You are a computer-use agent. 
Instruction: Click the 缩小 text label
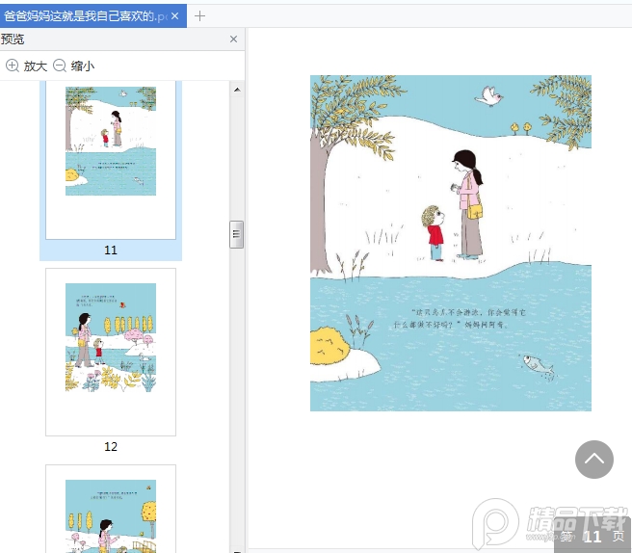[83, 66]
